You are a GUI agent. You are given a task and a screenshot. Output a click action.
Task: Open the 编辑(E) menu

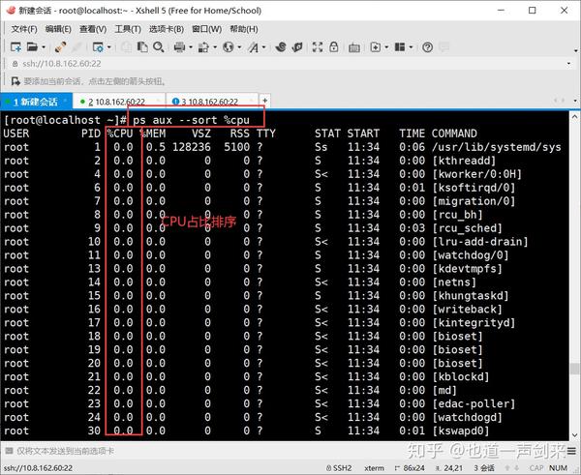[58, 29]
